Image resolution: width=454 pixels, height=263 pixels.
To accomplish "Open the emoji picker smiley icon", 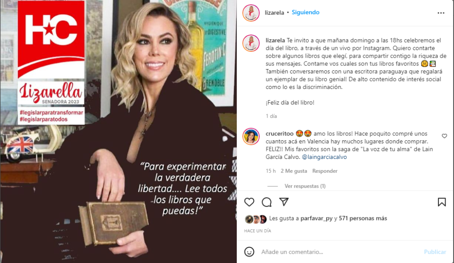I will pos(249,252).
